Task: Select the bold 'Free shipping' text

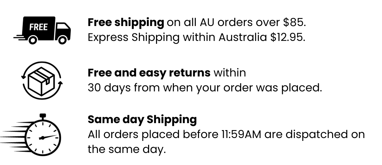Action: 126,22
